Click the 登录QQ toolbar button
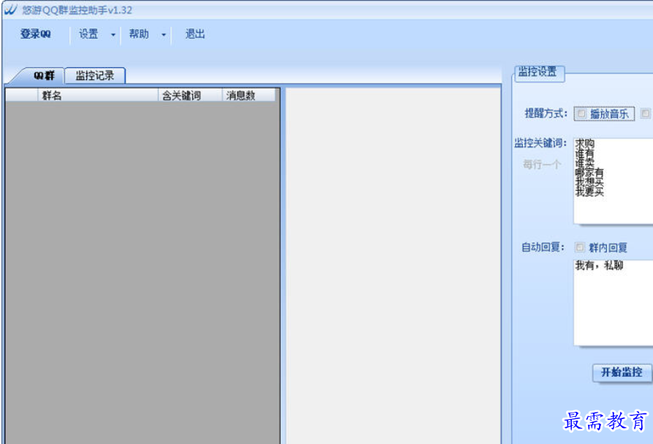 tap(36, 34)
